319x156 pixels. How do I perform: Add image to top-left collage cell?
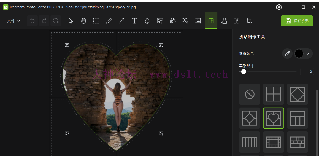point(67,45)
